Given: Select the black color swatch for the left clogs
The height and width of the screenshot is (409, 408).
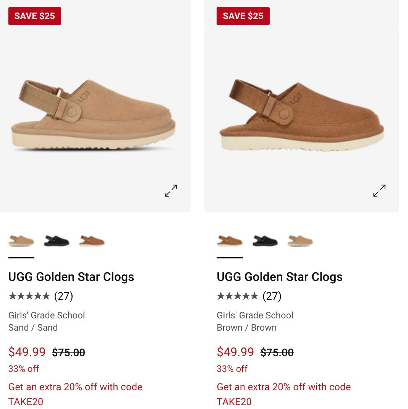Looking at the screenshot, I should pyautogui.click(x=57, y=241).
